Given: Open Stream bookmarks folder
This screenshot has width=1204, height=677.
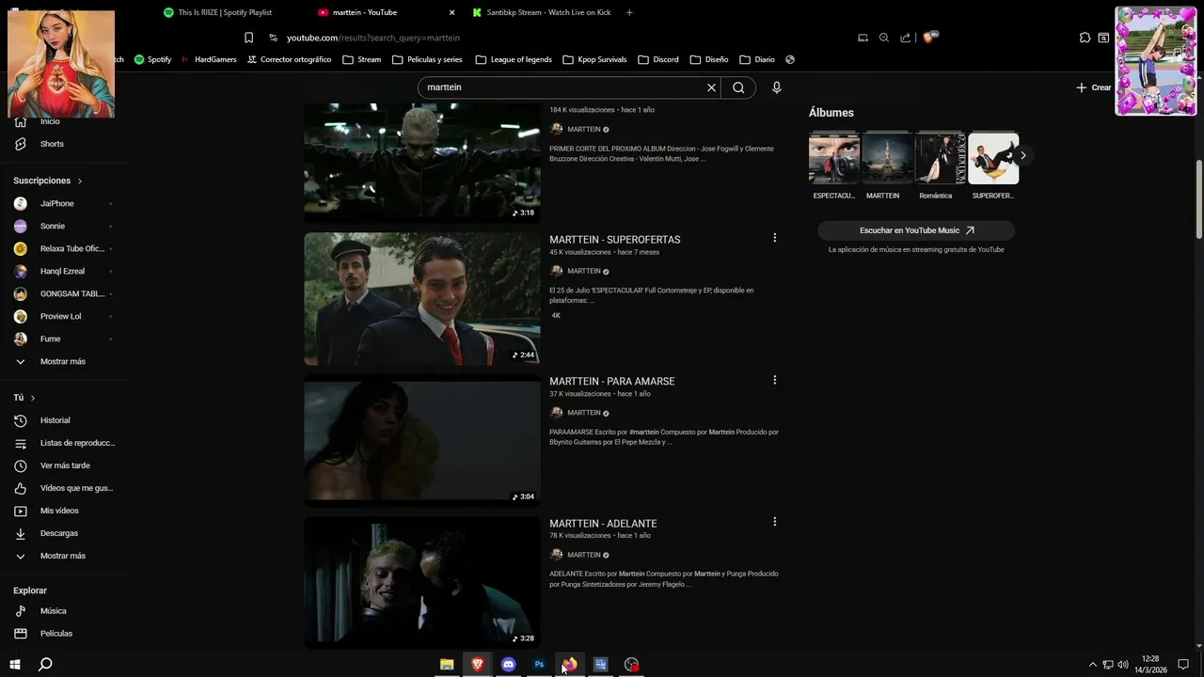Looking at the screenshot, I should pos(362,59).
